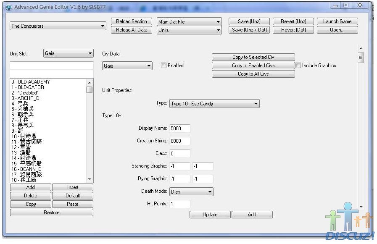Click the first unit search field
Image resolution: width=377 pixels, height=244 pixels.
(51, 66)
